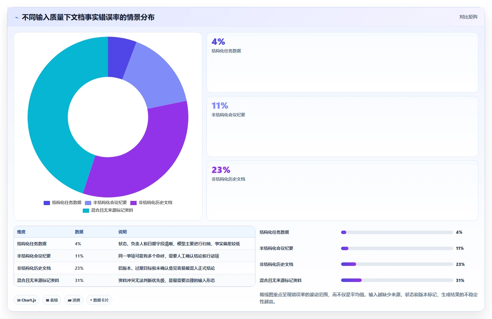Select the 非结构化历史文档 table row cell
The height and width of the screenshot is (319, 492).
click(x=34, y=268)
